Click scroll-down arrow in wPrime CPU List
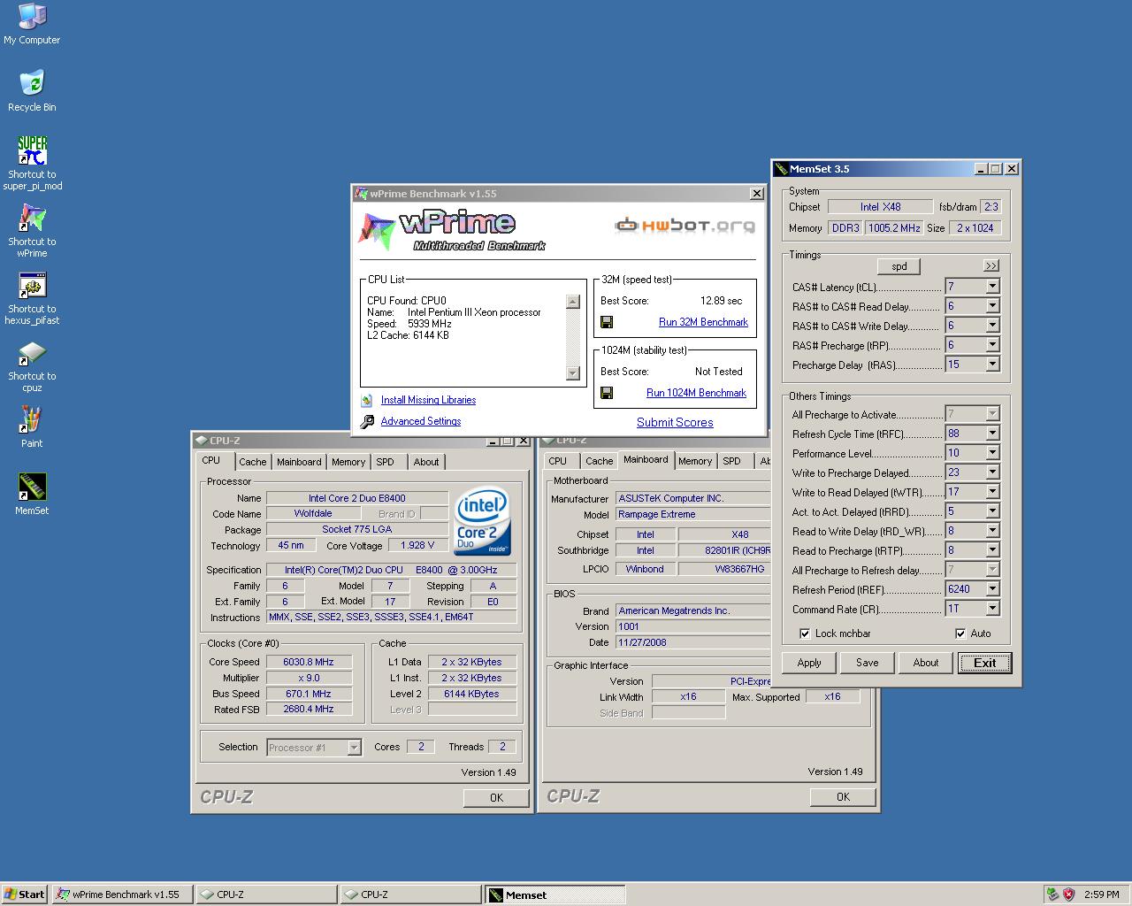The height and width of the screenshot is (906, 1132). pos(572,373)
